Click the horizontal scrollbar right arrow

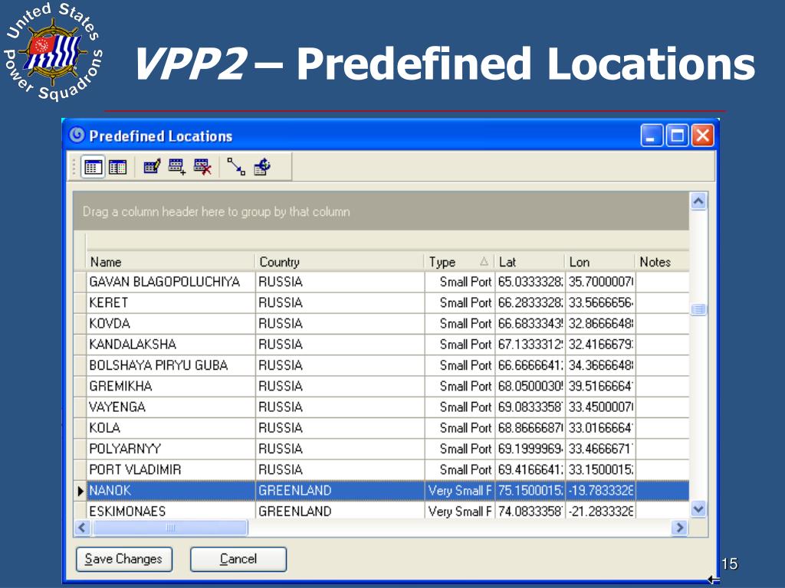point(679,528)
